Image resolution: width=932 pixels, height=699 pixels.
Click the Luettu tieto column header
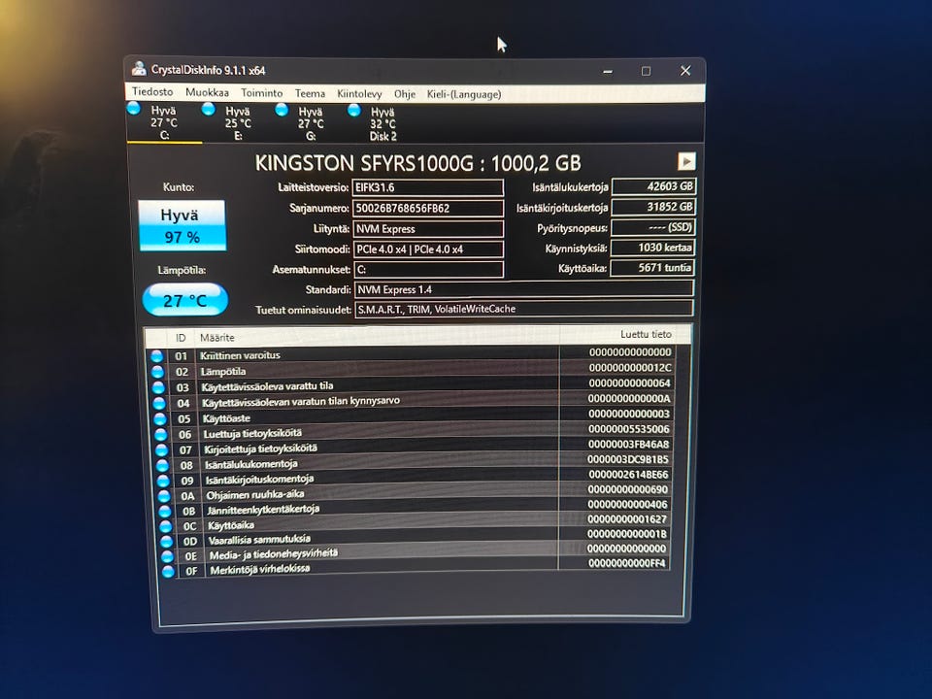(x=646, y=334)
